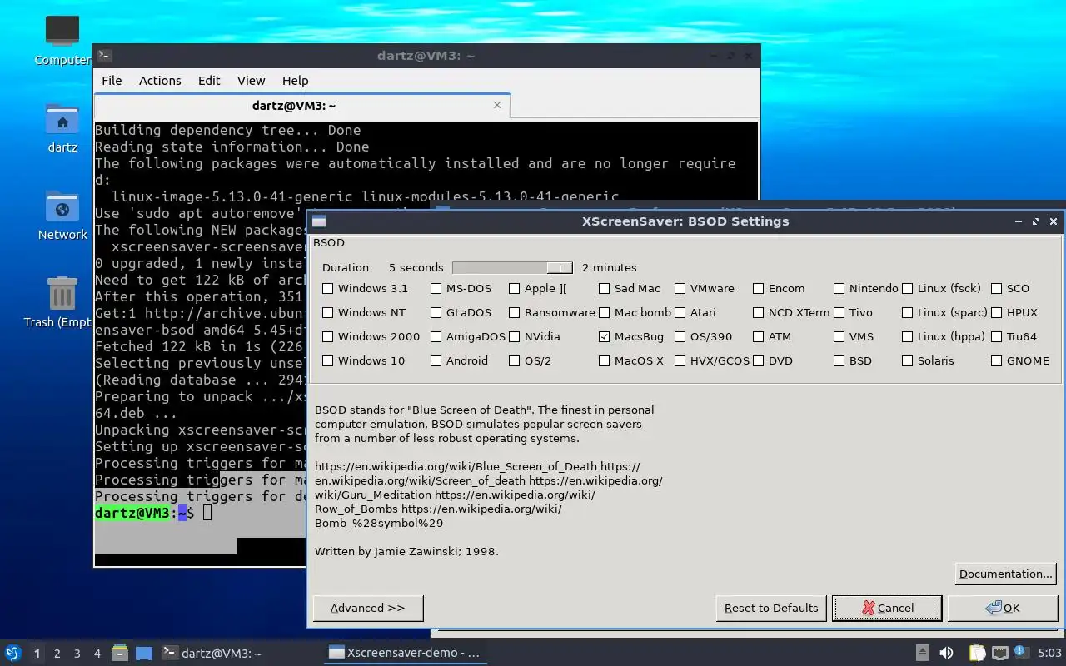Enable the VMware checkbox
Viewport: 1066px width, 666px height.
coord(680,289)
